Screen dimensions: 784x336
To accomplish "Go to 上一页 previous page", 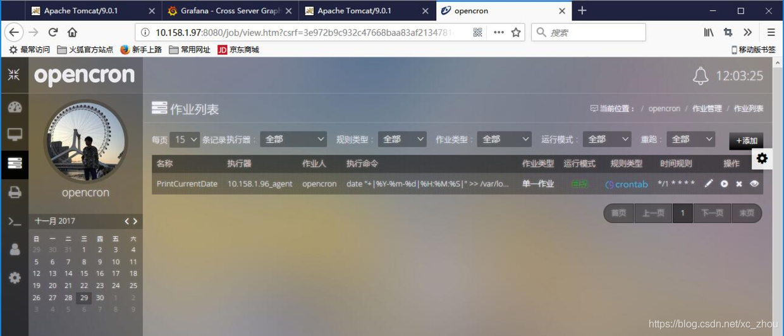I will pos(653,213).
